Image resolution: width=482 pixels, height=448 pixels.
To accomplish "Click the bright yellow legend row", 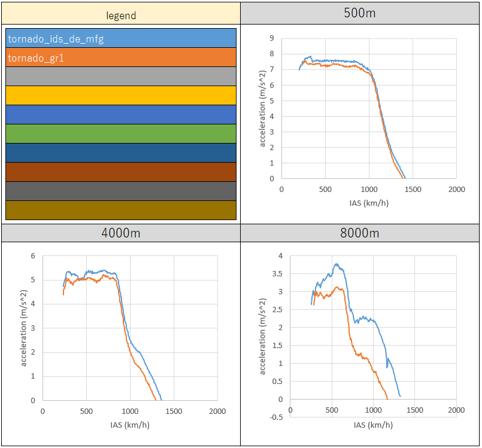I will 120,96.
